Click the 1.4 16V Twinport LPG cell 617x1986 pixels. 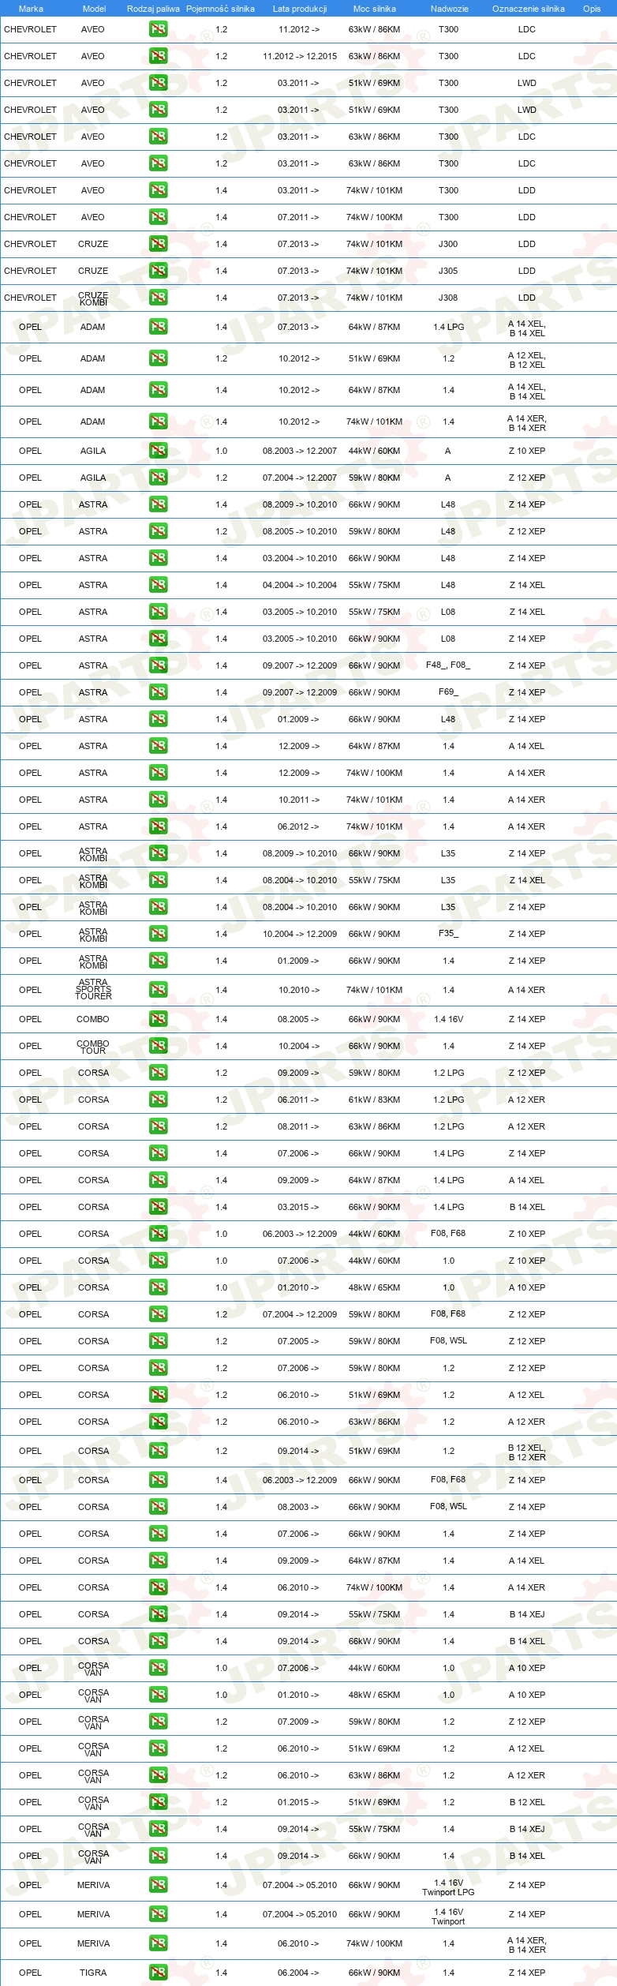(x=448, y=1887)
